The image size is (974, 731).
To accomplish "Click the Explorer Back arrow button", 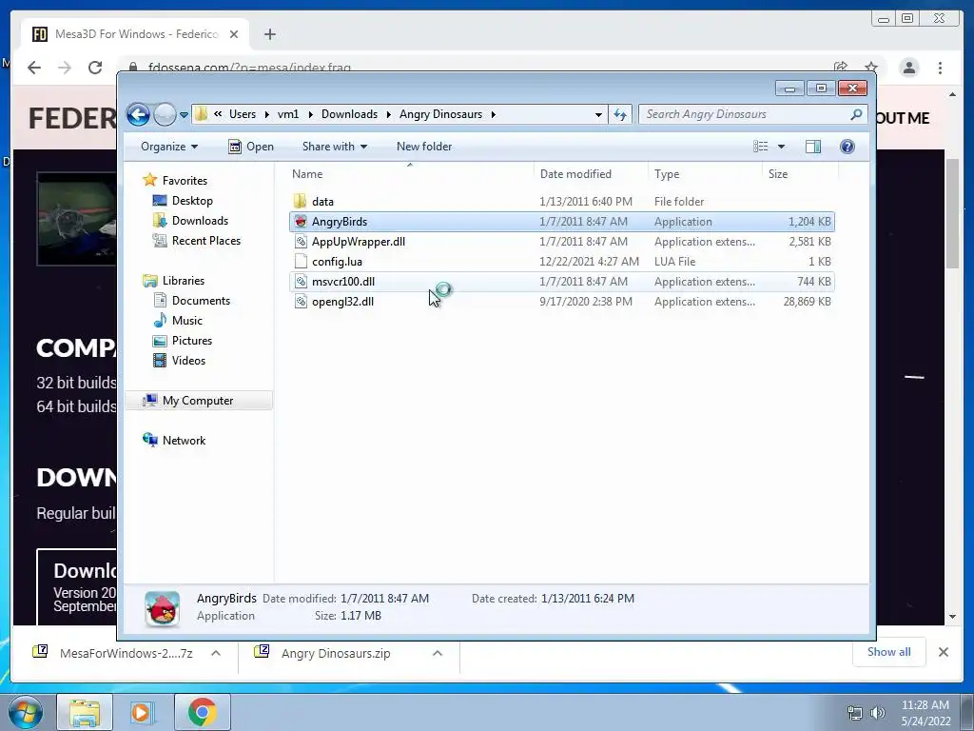I will point(138,114).
